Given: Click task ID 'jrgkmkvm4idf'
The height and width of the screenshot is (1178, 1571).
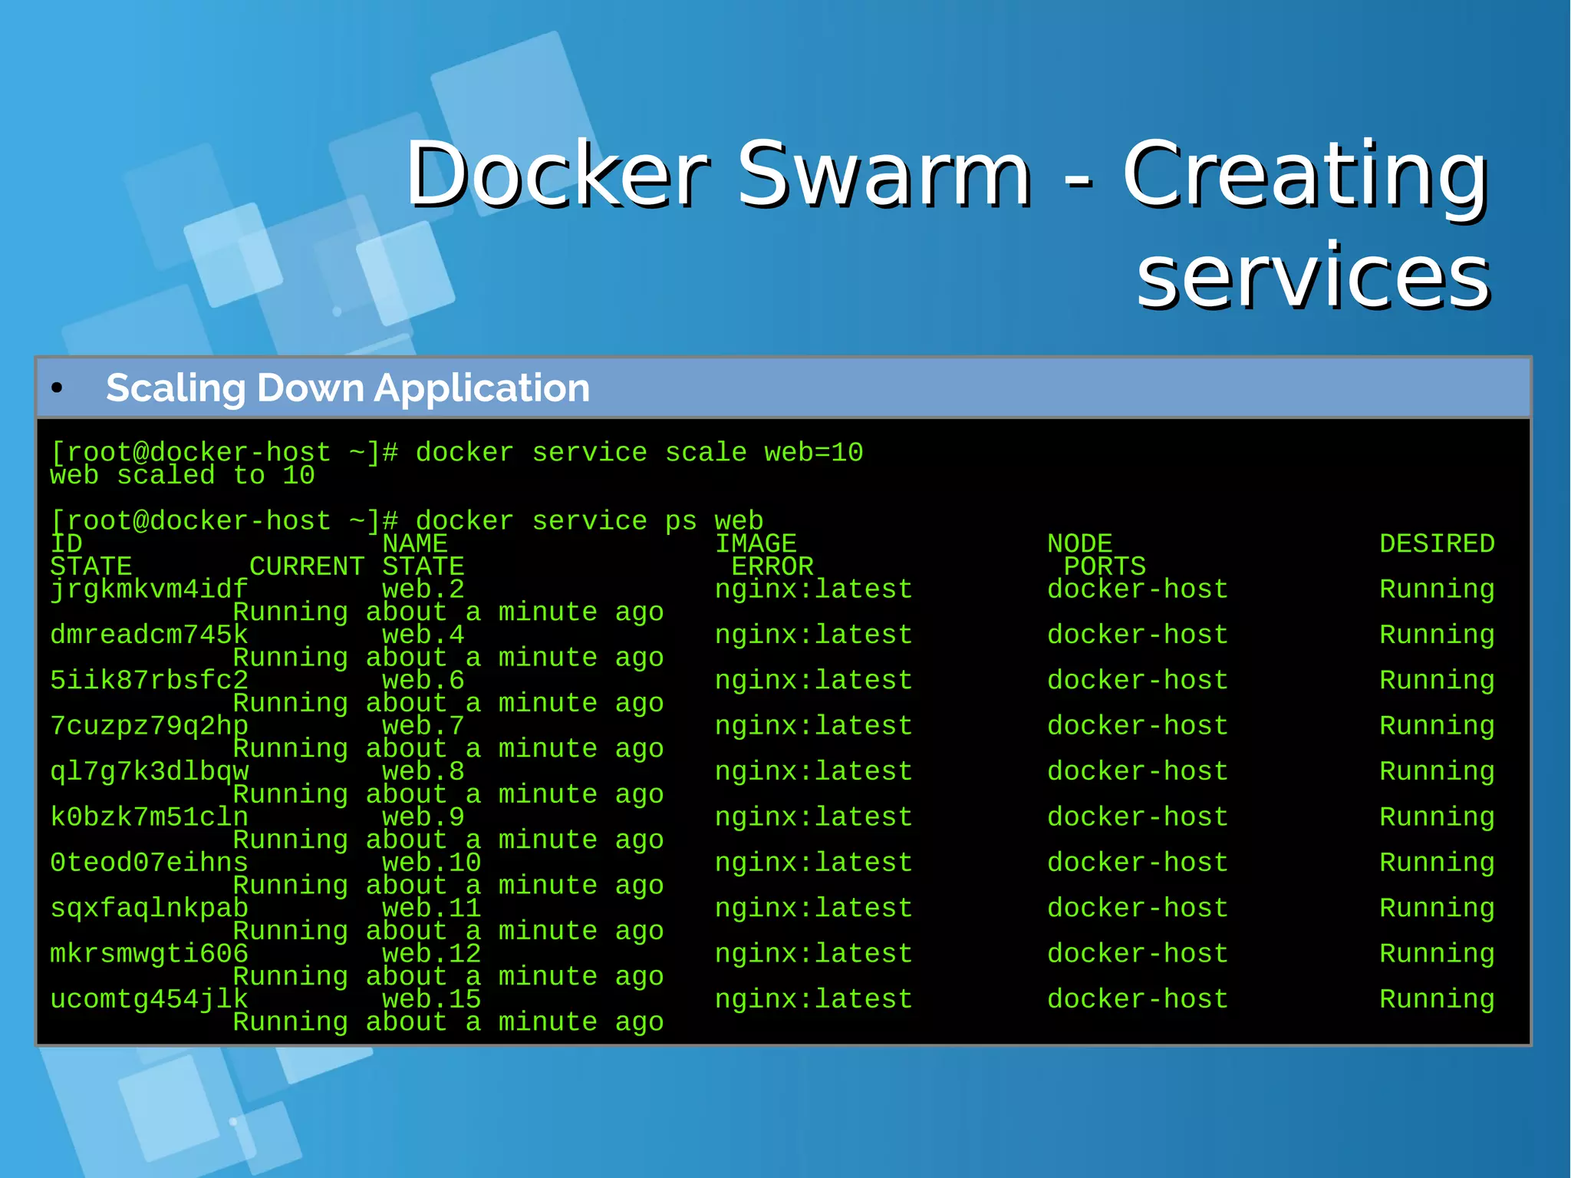Looking at the screenshot, I should pos(149,589).
